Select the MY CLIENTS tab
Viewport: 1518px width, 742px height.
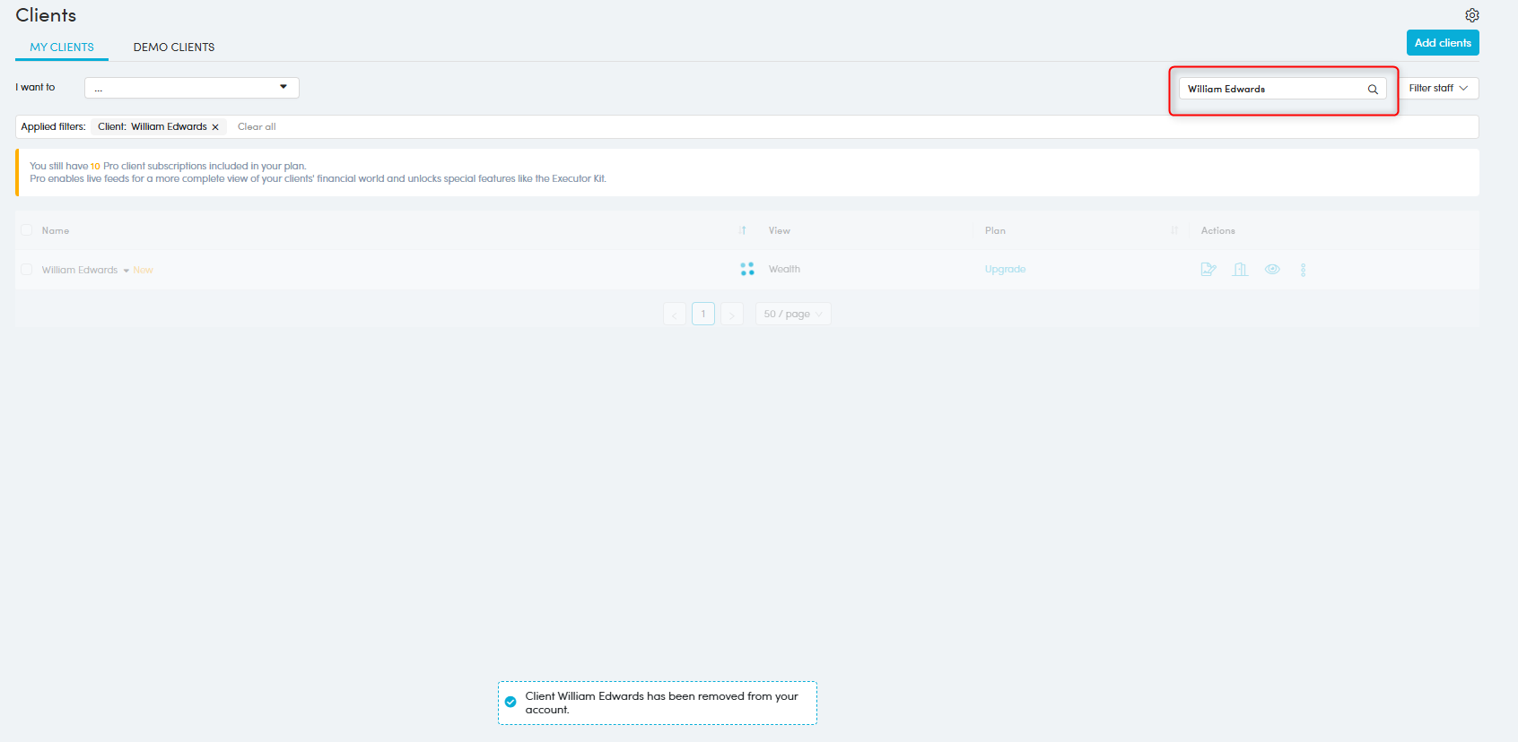62,47
